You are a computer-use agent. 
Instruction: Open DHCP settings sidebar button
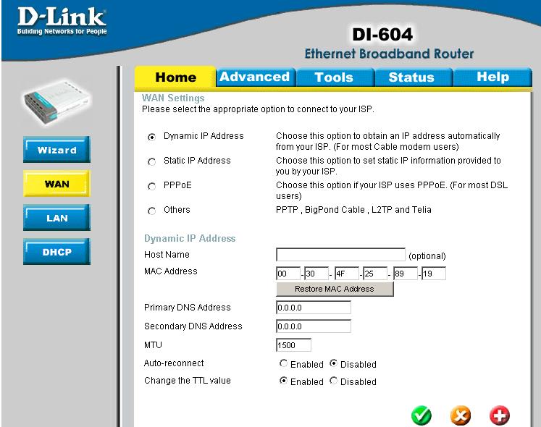57,252
